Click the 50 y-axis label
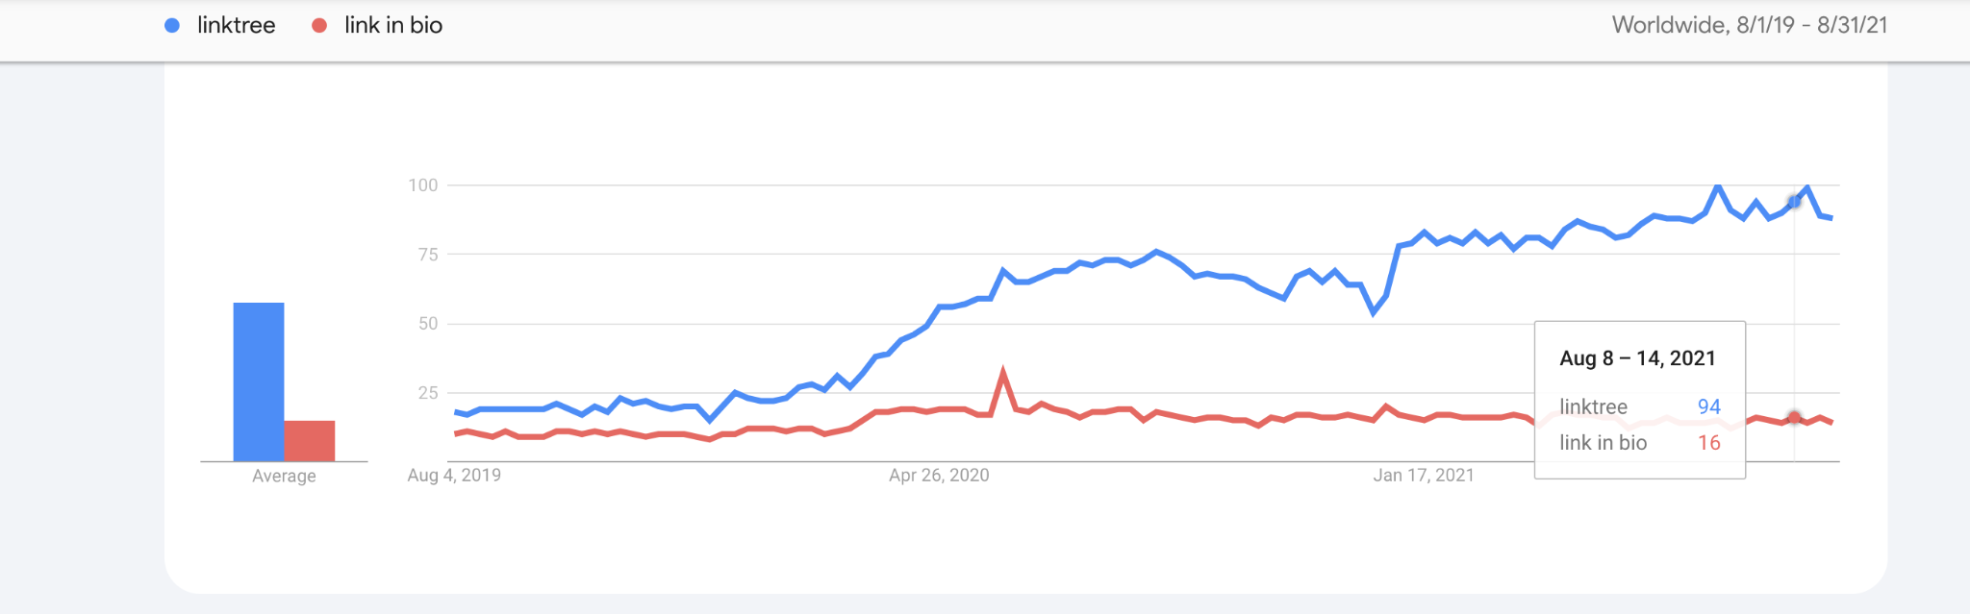 point(428,324)
